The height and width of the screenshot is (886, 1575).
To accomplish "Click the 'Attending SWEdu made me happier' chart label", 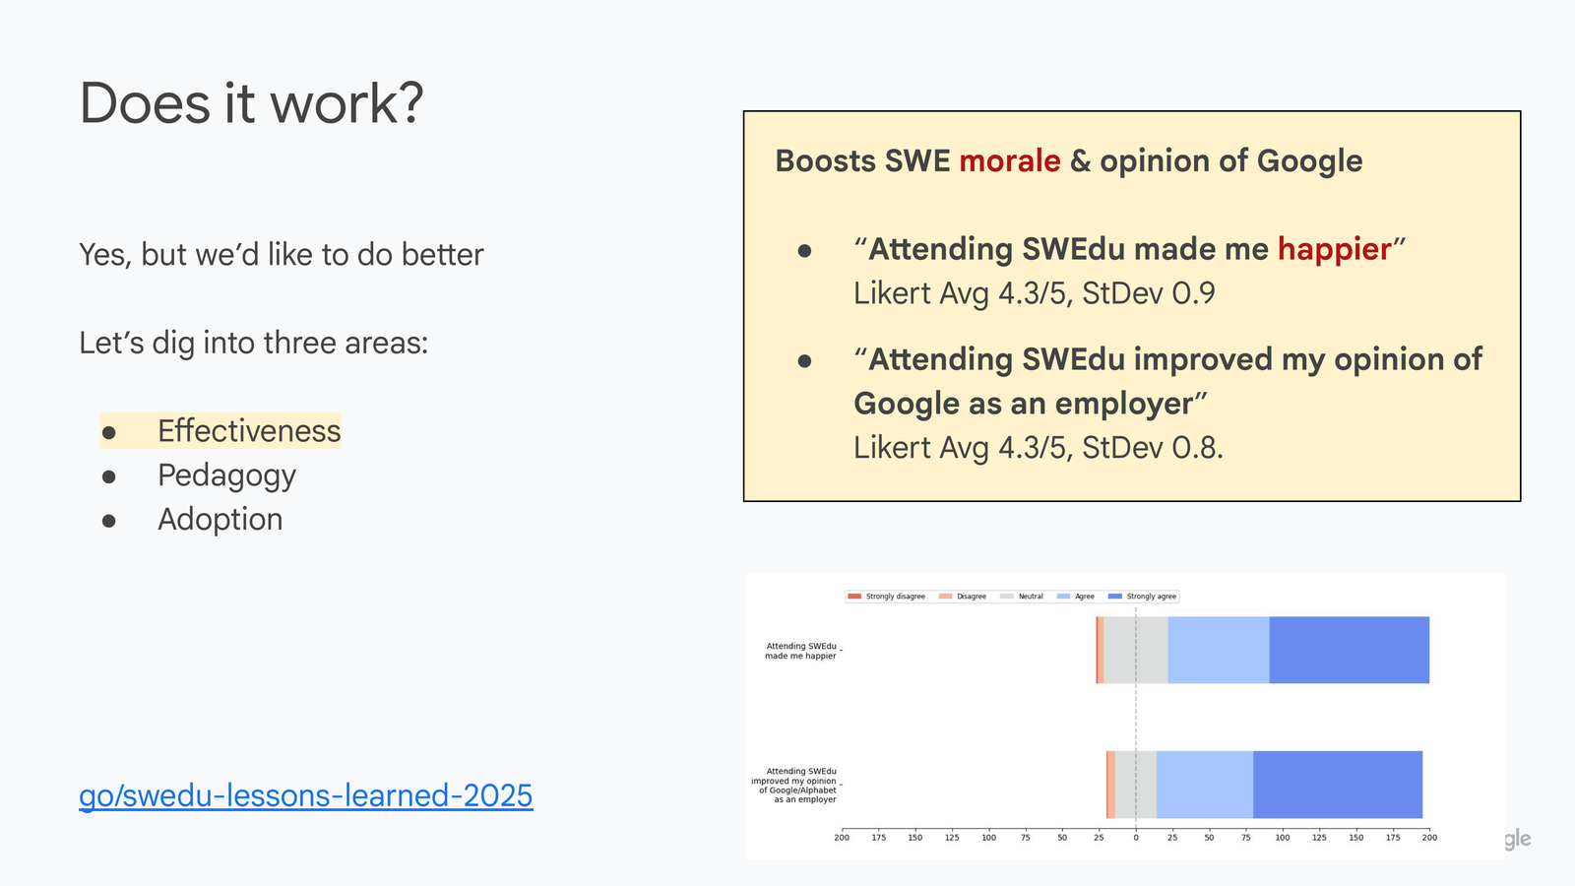I will 800,651.
